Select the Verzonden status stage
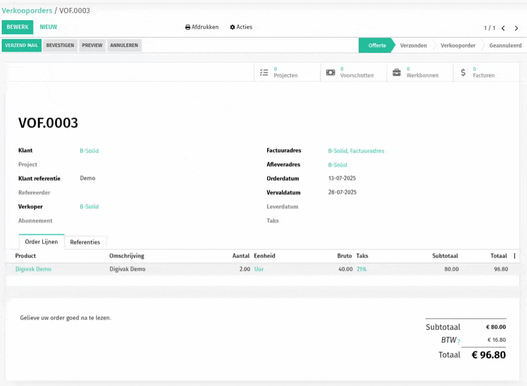Viewport: 527px width, 386px height. point(413,46)
